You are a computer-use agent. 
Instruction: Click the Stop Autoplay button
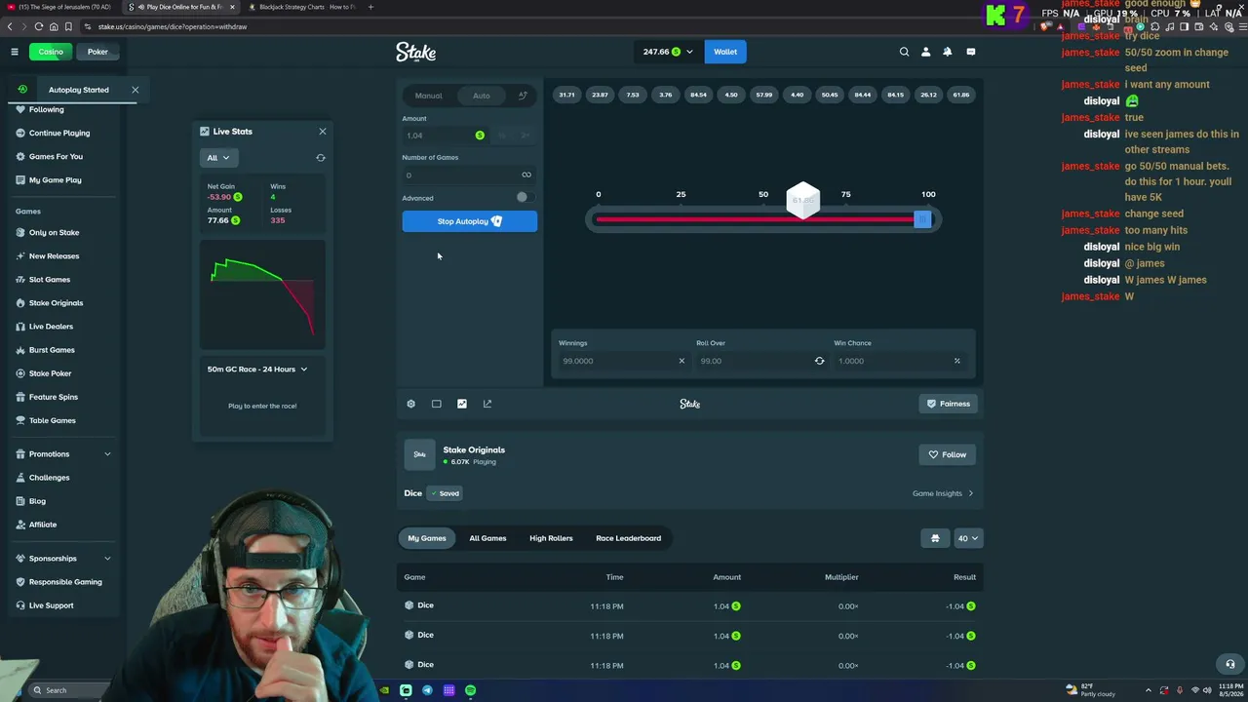click(469, 221)
